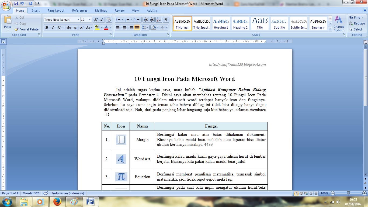Viewport: 368px width, 207px height.
Task: Click the 100% zoom level
Action: click(x=324, y=193)
